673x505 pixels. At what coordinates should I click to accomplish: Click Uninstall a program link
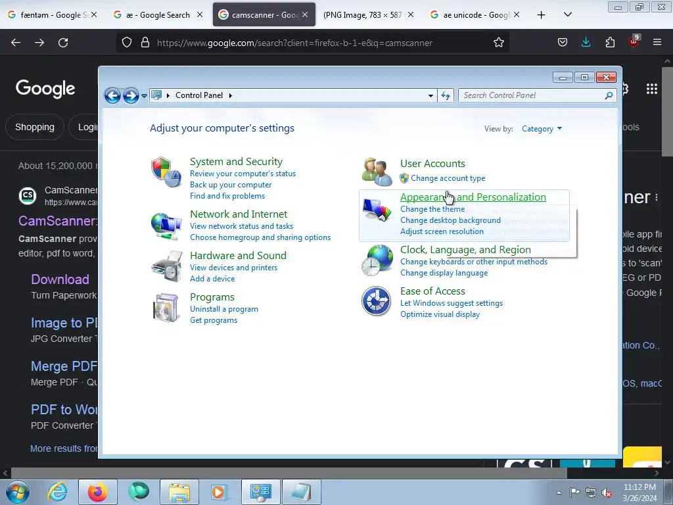pos(224,309)
